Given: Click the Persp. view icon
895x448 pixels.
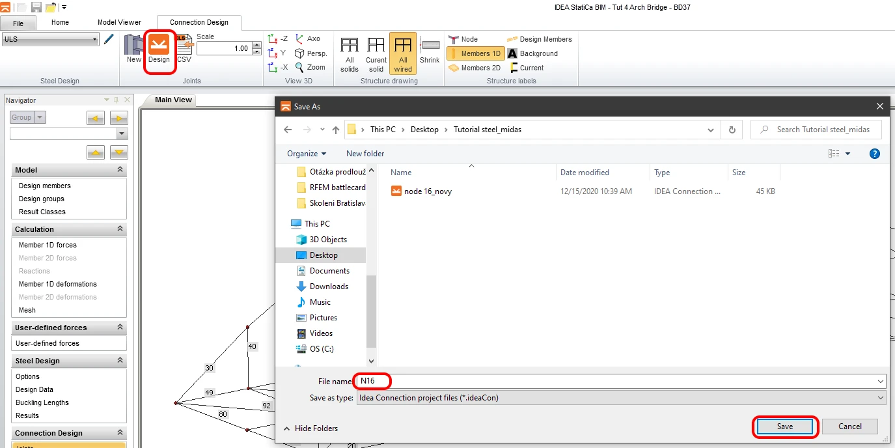Looking at the screenshot, I should (x=310, y=53).
